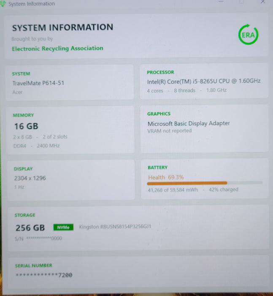Select the MEMORY section label
The width and height of the screenshot is (273, 296).
tap(23, 115)
